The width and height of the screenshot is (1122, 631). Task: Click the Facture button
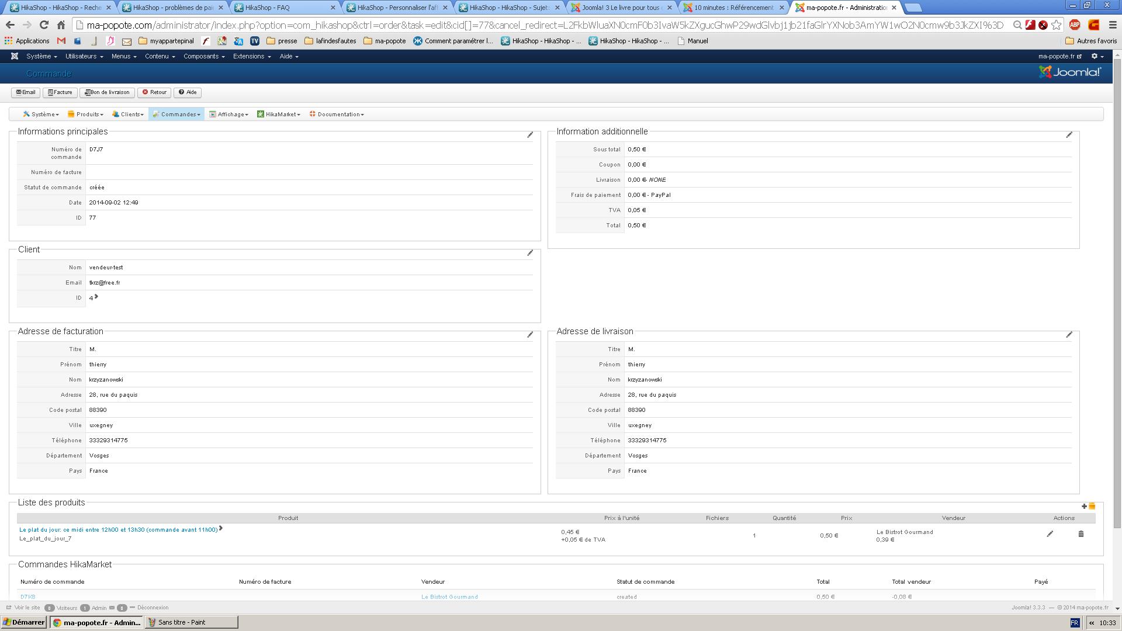coord(60,92)
